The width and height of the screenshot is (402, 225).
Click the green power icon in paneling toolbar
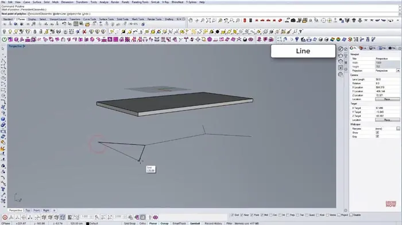tap(5, 40)
